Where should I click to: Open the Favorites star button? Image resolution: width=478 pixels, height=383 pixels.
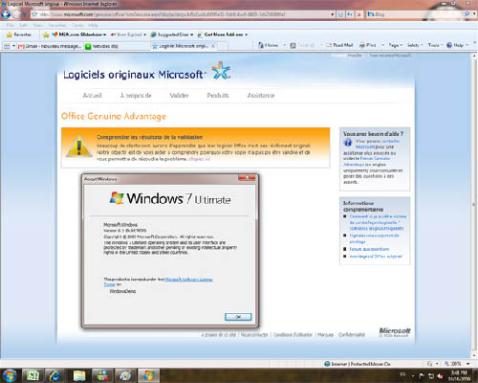pos(19,34)
